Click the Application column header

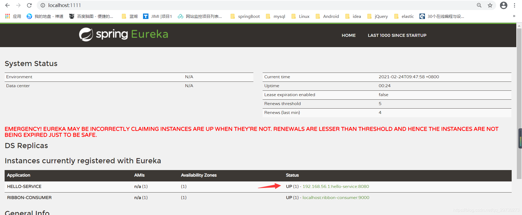18,175
